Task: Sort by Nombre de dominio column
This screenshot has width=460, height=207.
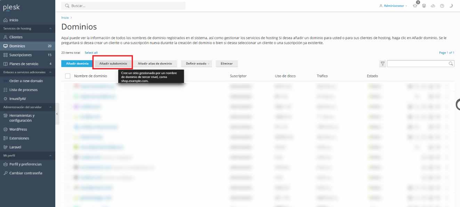Action: click(x=91, y=76)
